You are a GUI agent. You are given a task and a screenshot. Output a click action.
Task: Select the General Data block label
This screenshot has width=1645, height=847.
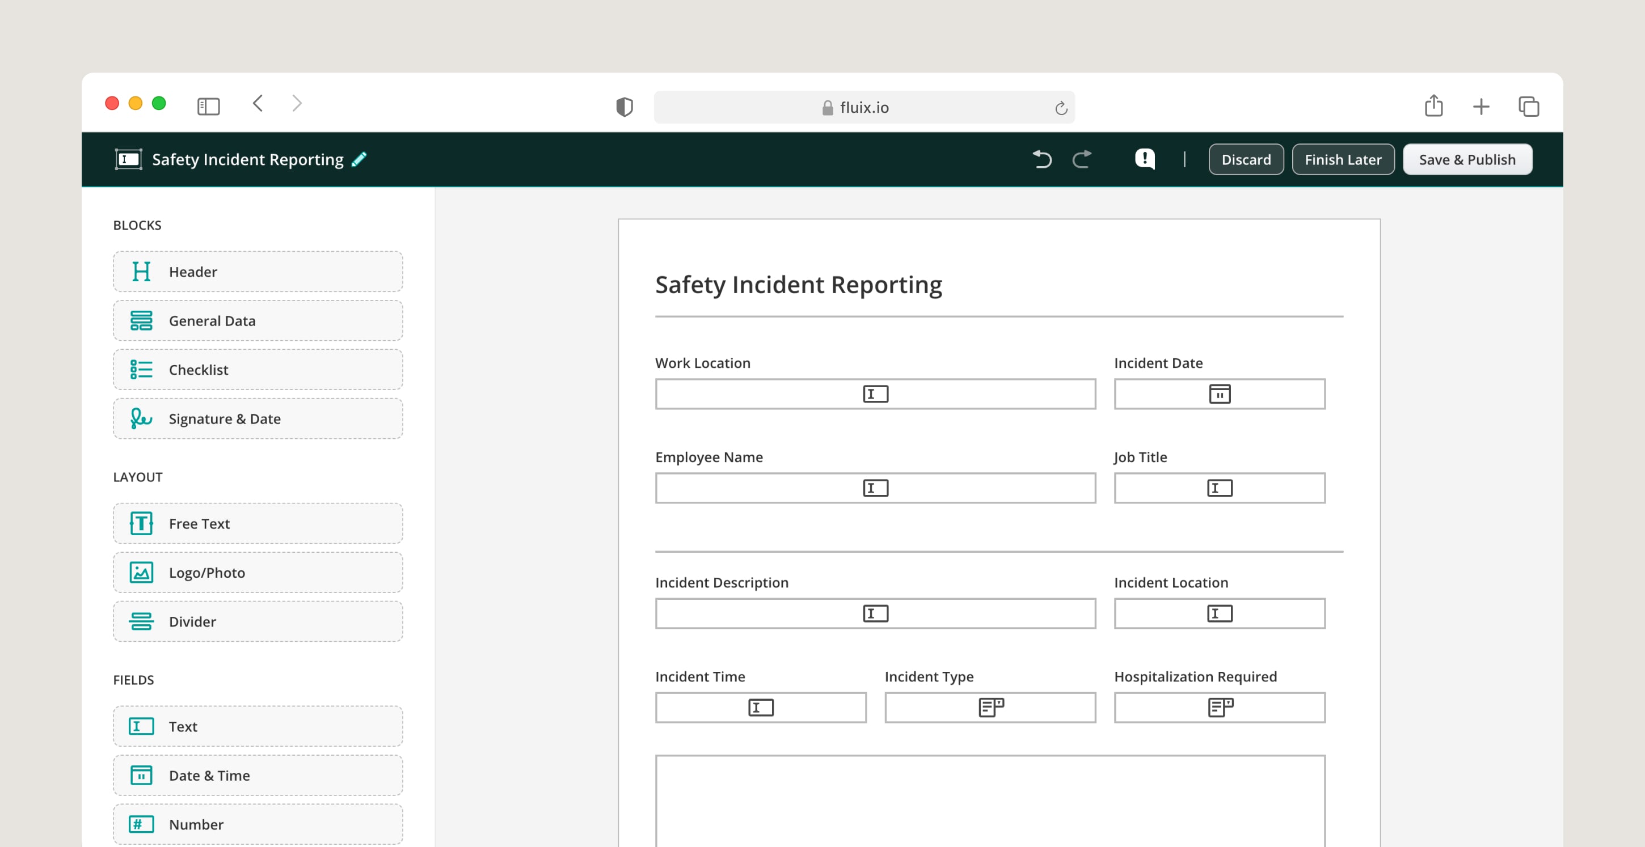click(212, 321)
